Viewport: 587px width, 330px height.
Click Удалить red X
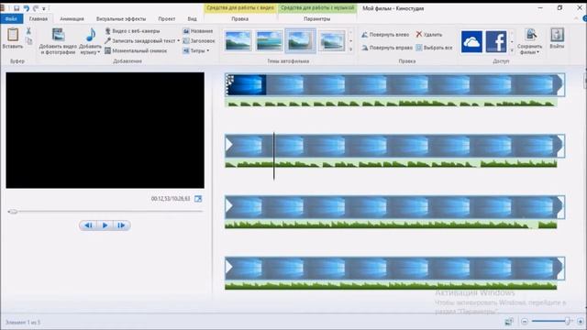(429, 35)
